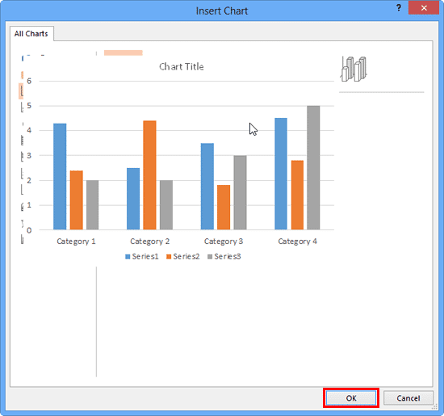Select the 3-D clustered column chart icon

coord(354,69)
